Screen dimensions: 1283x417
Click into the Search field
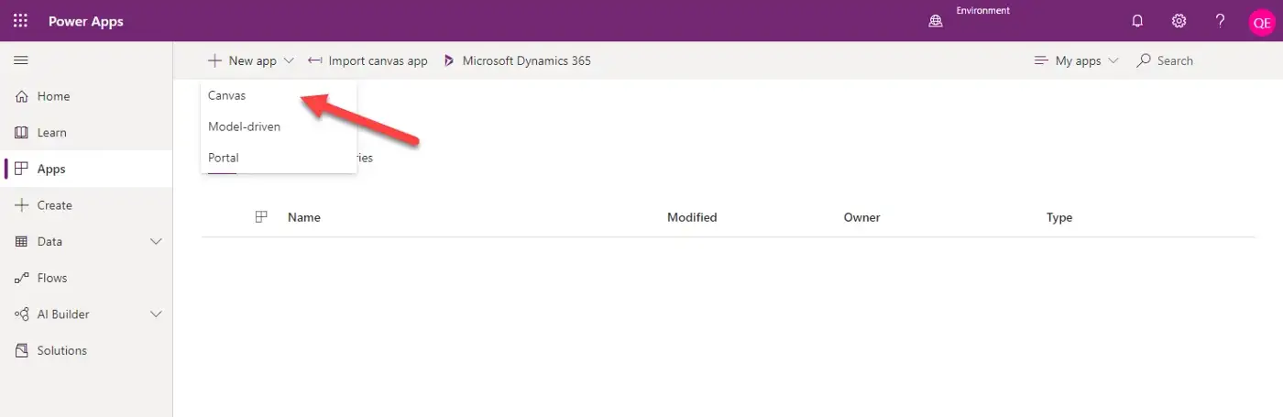1175,60
